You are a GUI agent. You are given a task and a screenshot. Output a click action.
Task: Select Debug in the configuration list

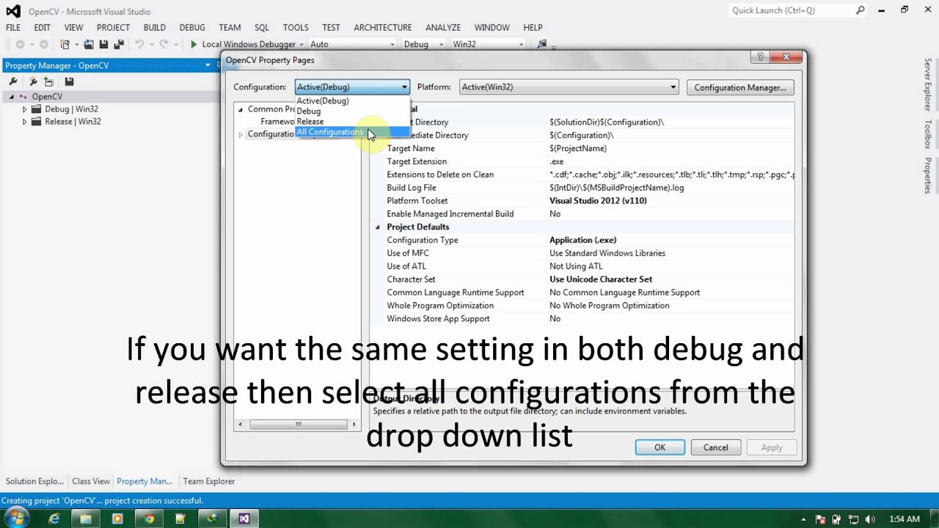coord(352,111)
